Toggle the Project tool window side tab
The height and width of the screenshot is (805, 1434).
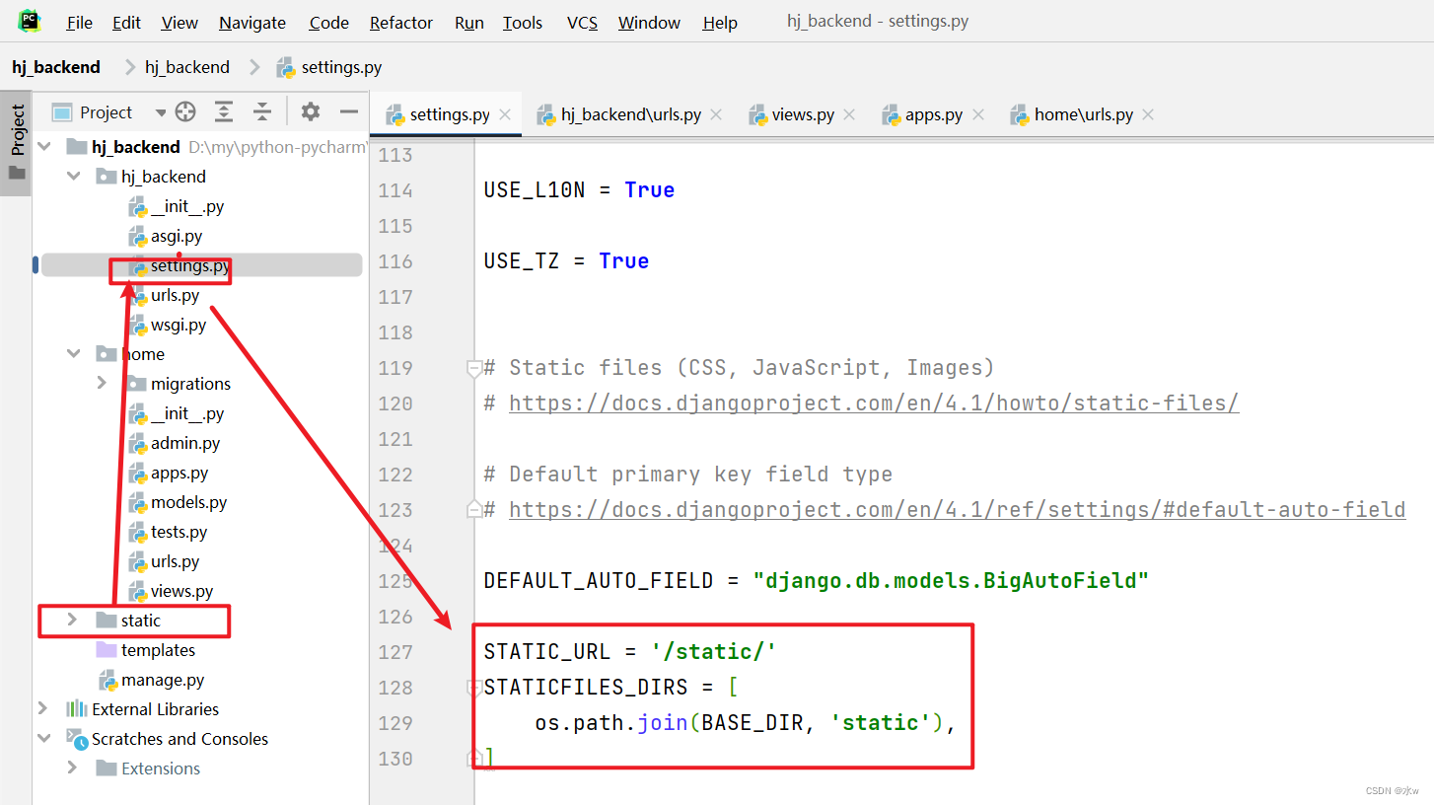pyautogui.click(x=16, y=144)
